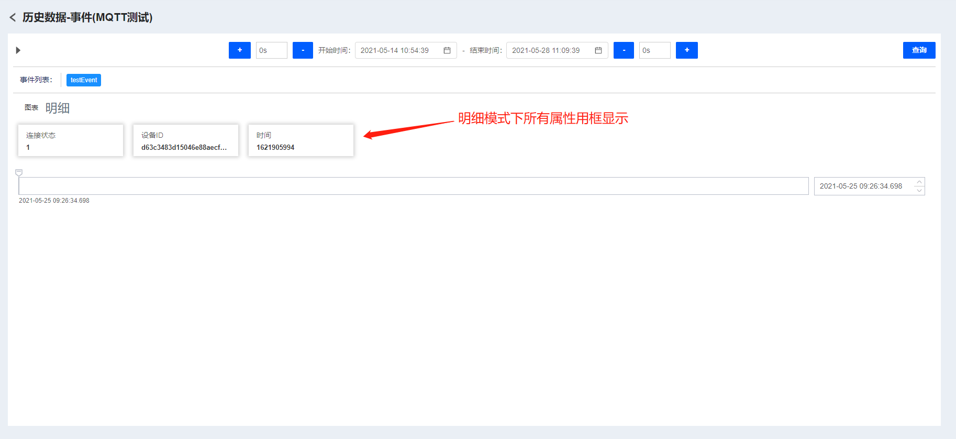The height and width of the screenshot is (439, 956).
Task: Click the page title 历史数据-事件(MQTT测试)
Action: tap(87, 17)
